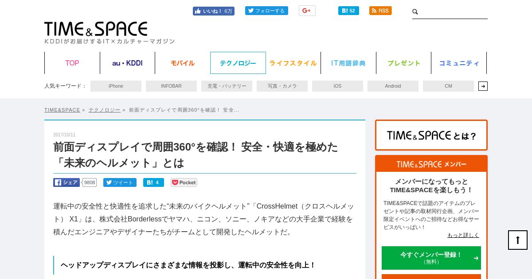Click the Google+ button in header

[x=307, y=11]
